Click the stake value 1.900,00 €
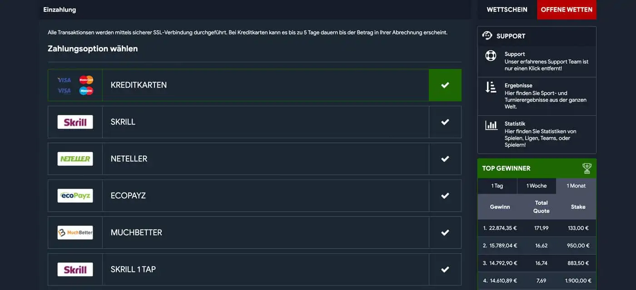This screenshot has height=290, width=636. pos(578,280)
